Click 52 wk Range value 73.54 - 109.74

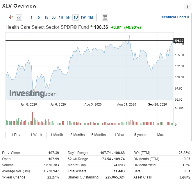click(x=113, y=159)
